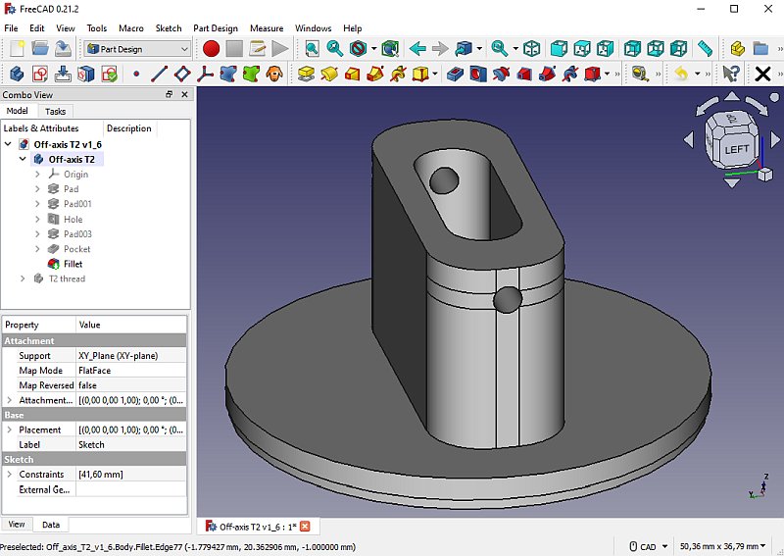This screenshot has height=556, width=784.
Task: Open the Part Design workbench dropdown
Action: tap(137, 49)
